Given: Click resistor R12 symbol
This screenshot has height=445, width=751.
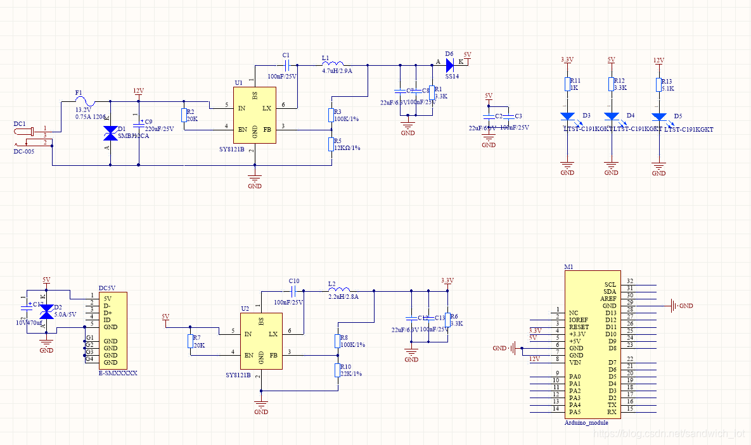Looking at the screenshot, I should click(611, 84).
